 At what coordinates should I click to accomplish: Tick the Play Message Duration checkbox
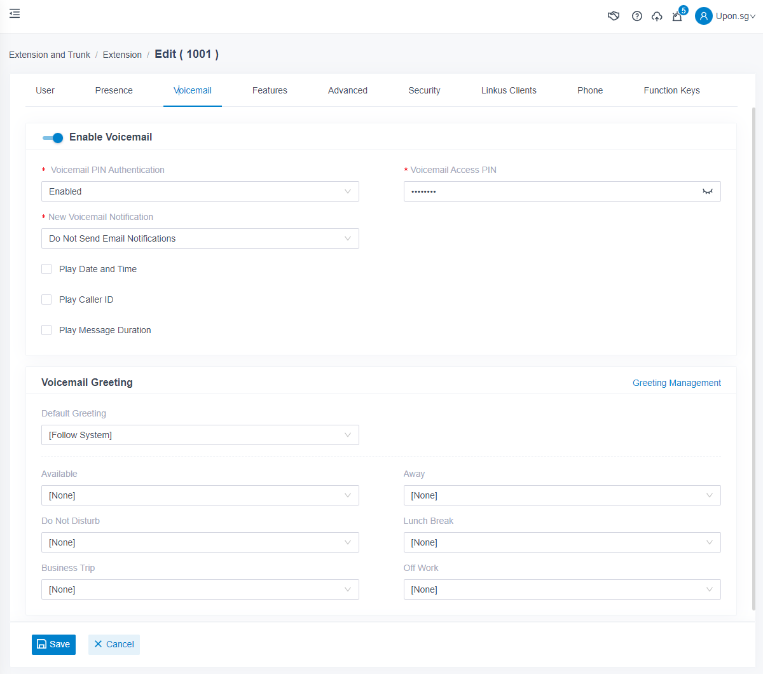click(46, 330)
